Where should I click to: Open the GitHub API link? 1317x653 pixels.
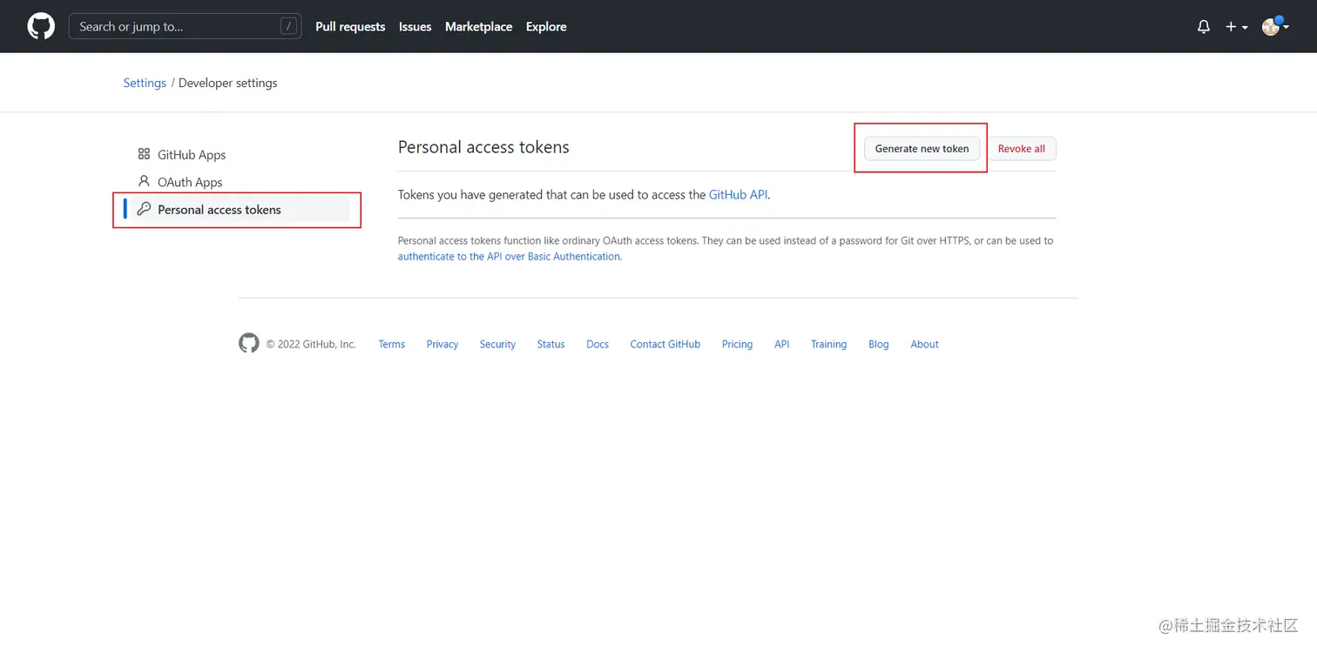[738, 195]
